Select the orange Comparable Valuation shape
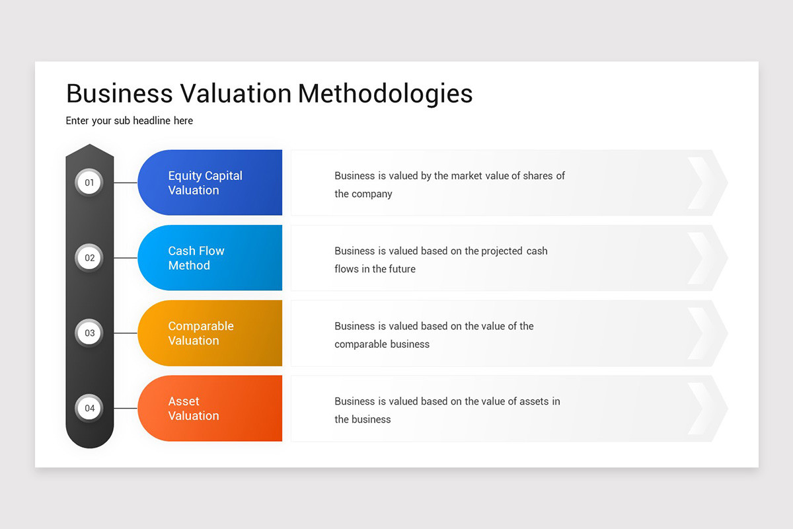The image size is (793, 529). (x=210, y=333)
